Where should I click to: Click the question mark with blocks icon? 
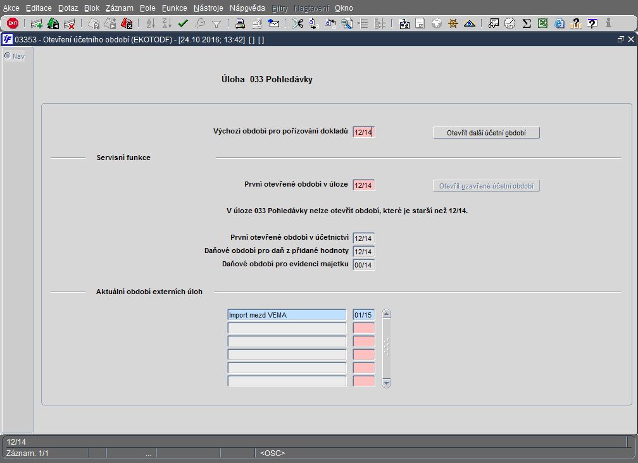click(x=576, y=23)
